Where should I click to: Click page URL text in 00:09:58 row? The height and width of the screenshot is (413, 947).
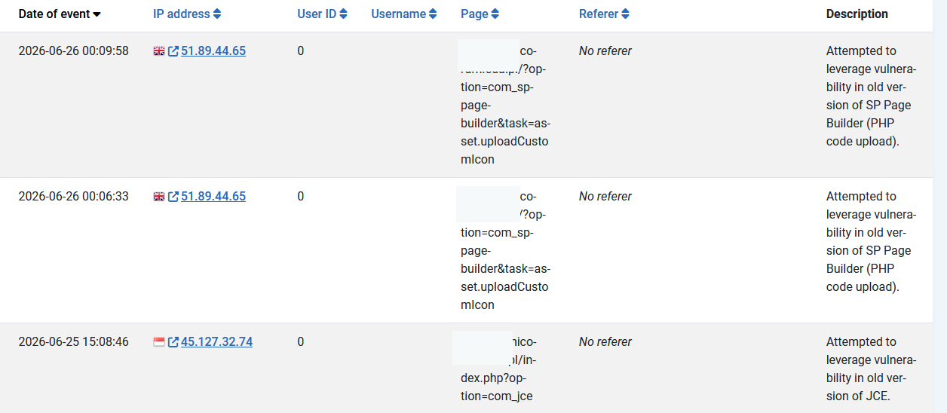coord(505,105)
